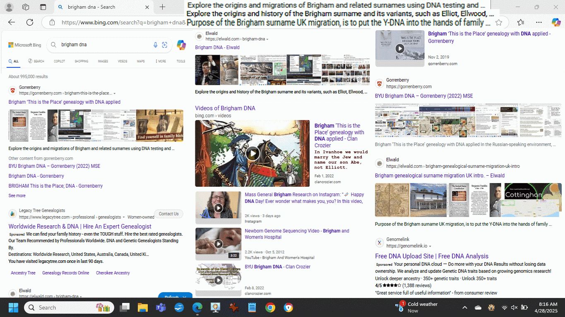565x317 pixels.
Task: Click the microphone voice search icon
Action: pyautogui.click(x=156, y=45)
